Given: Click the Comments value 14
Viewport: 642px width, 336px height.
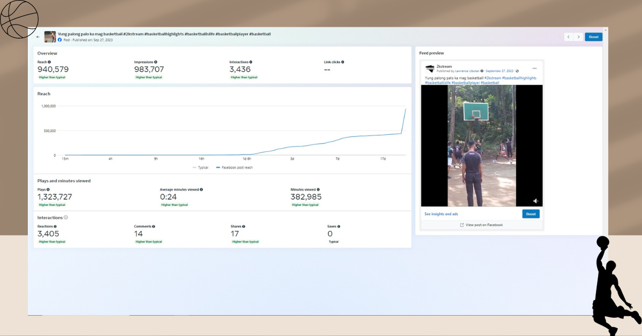Looking at the screenshot, I should pos(139,234).
